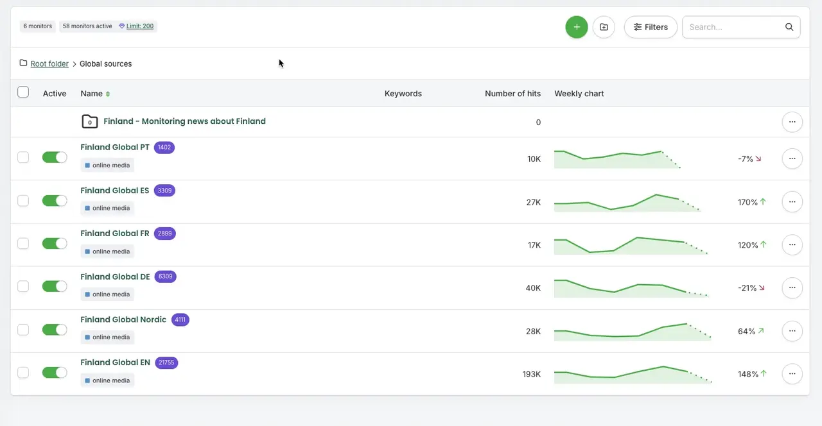Open options menu for Finland Global Nordic
This screenshot has width=822, height=426.
[792, 331]
